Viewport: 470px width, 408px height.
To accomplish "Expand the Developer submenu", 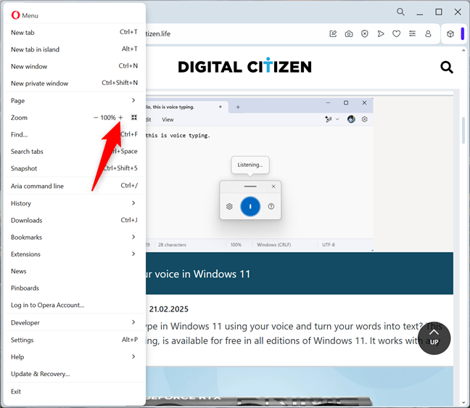I will tap(75, 322).
